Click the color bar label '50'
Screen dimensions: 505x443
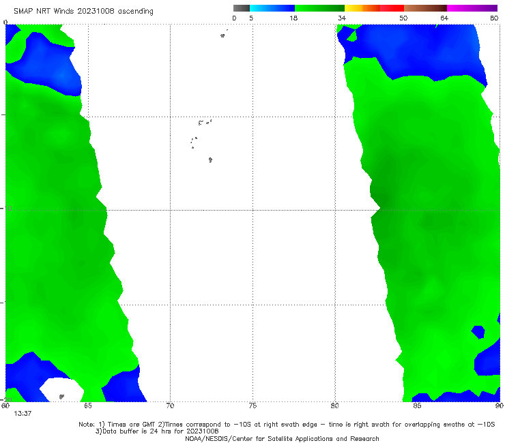tap(403, 18)
